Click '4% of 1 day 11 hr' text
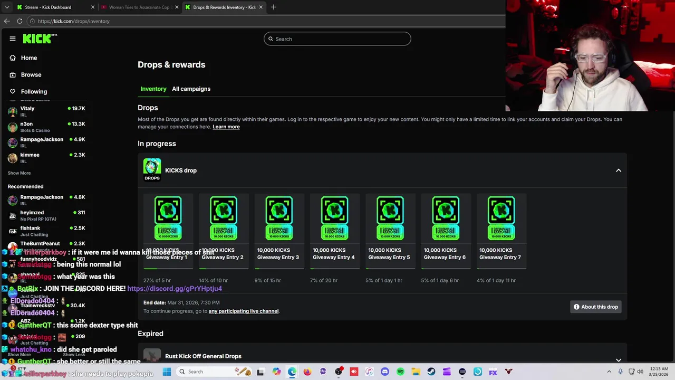This screenshot has height=380, width=675. 496,280
